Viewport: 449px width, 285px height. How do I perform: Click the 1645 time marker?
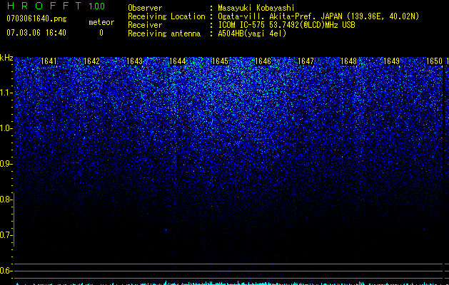coord(220,61)
